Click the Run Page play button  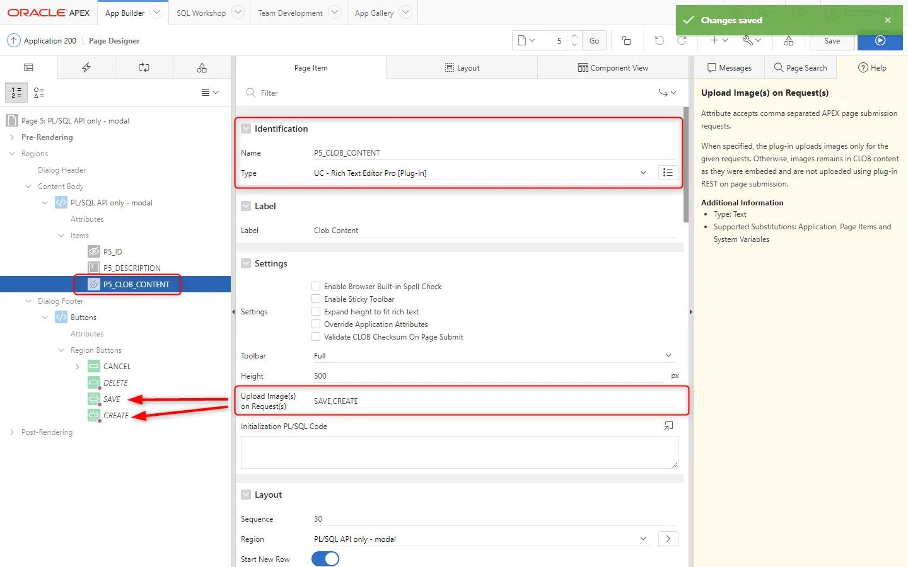click(x=880, y=41)
